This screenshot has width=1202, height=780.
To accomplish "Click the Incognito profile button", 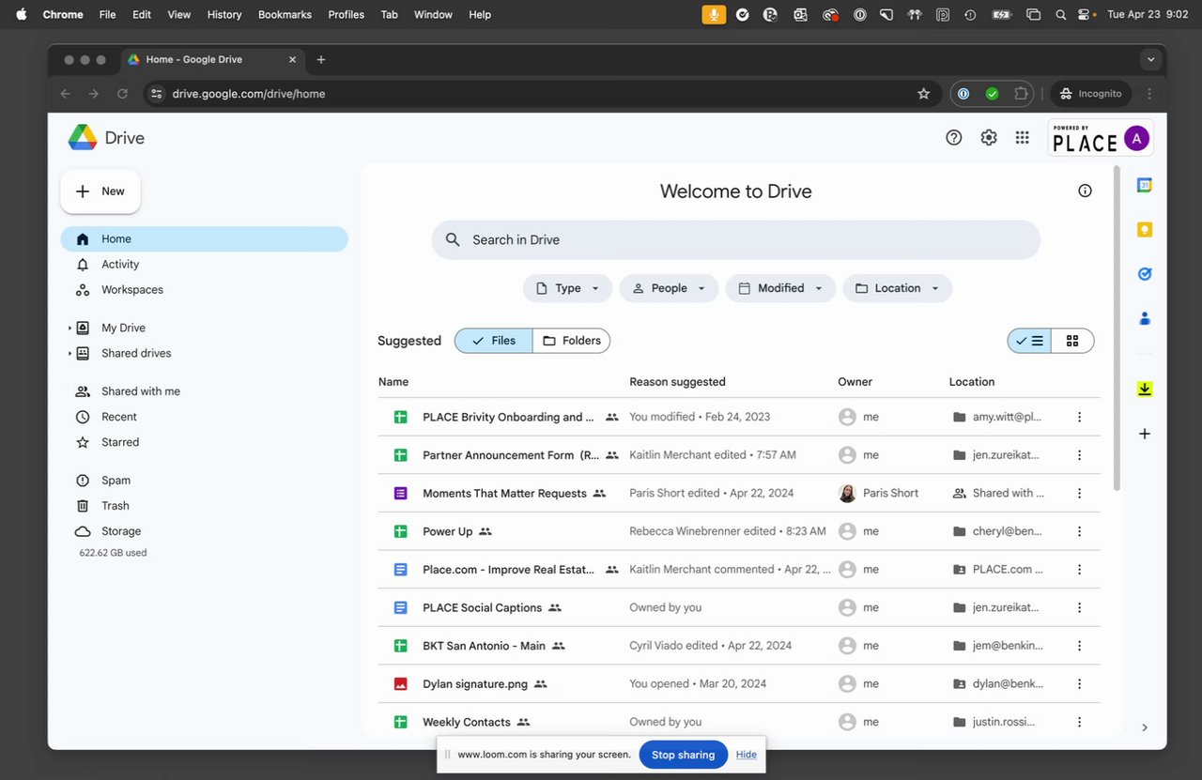I will point(1091,94).
